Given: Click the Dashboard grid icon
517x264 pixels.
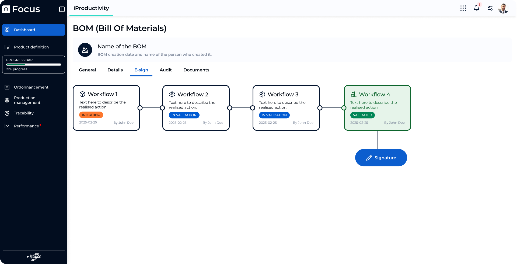Looking at the screenshot, I should tap(7, 30).
